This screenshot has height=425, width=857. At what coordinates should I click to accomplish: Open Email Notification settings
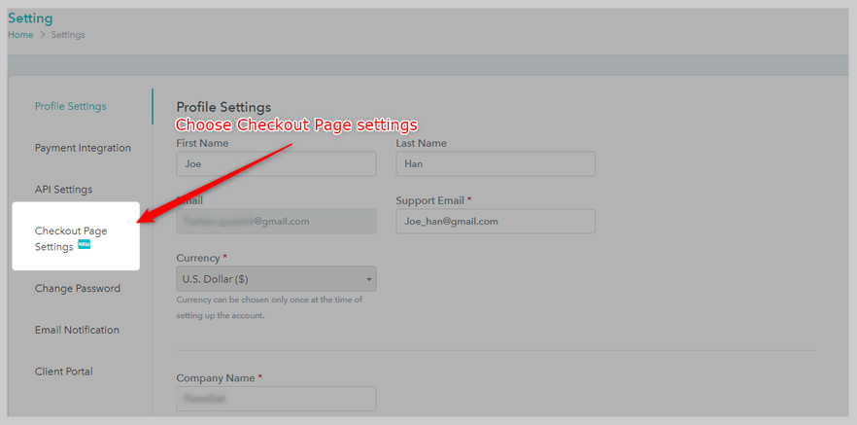(77, 330)
